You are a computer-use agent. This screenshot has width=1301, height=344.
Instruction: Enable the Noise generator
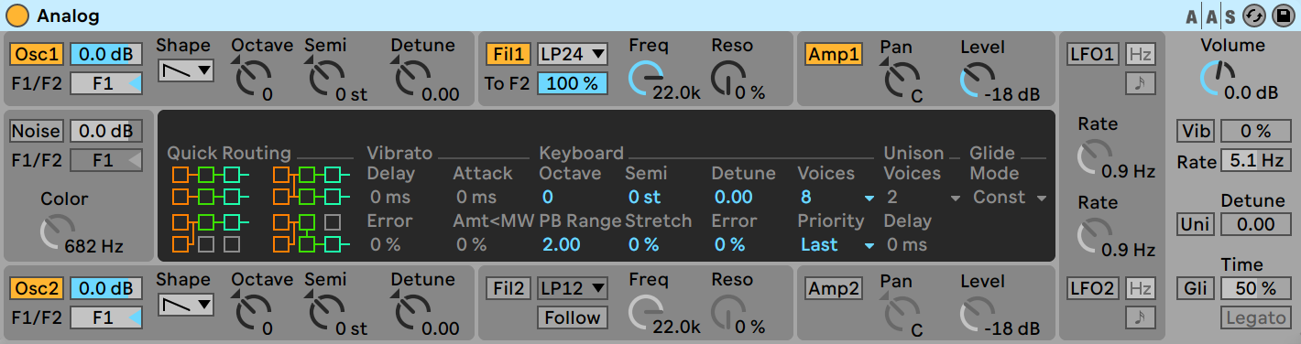click(x=37, y=131)
